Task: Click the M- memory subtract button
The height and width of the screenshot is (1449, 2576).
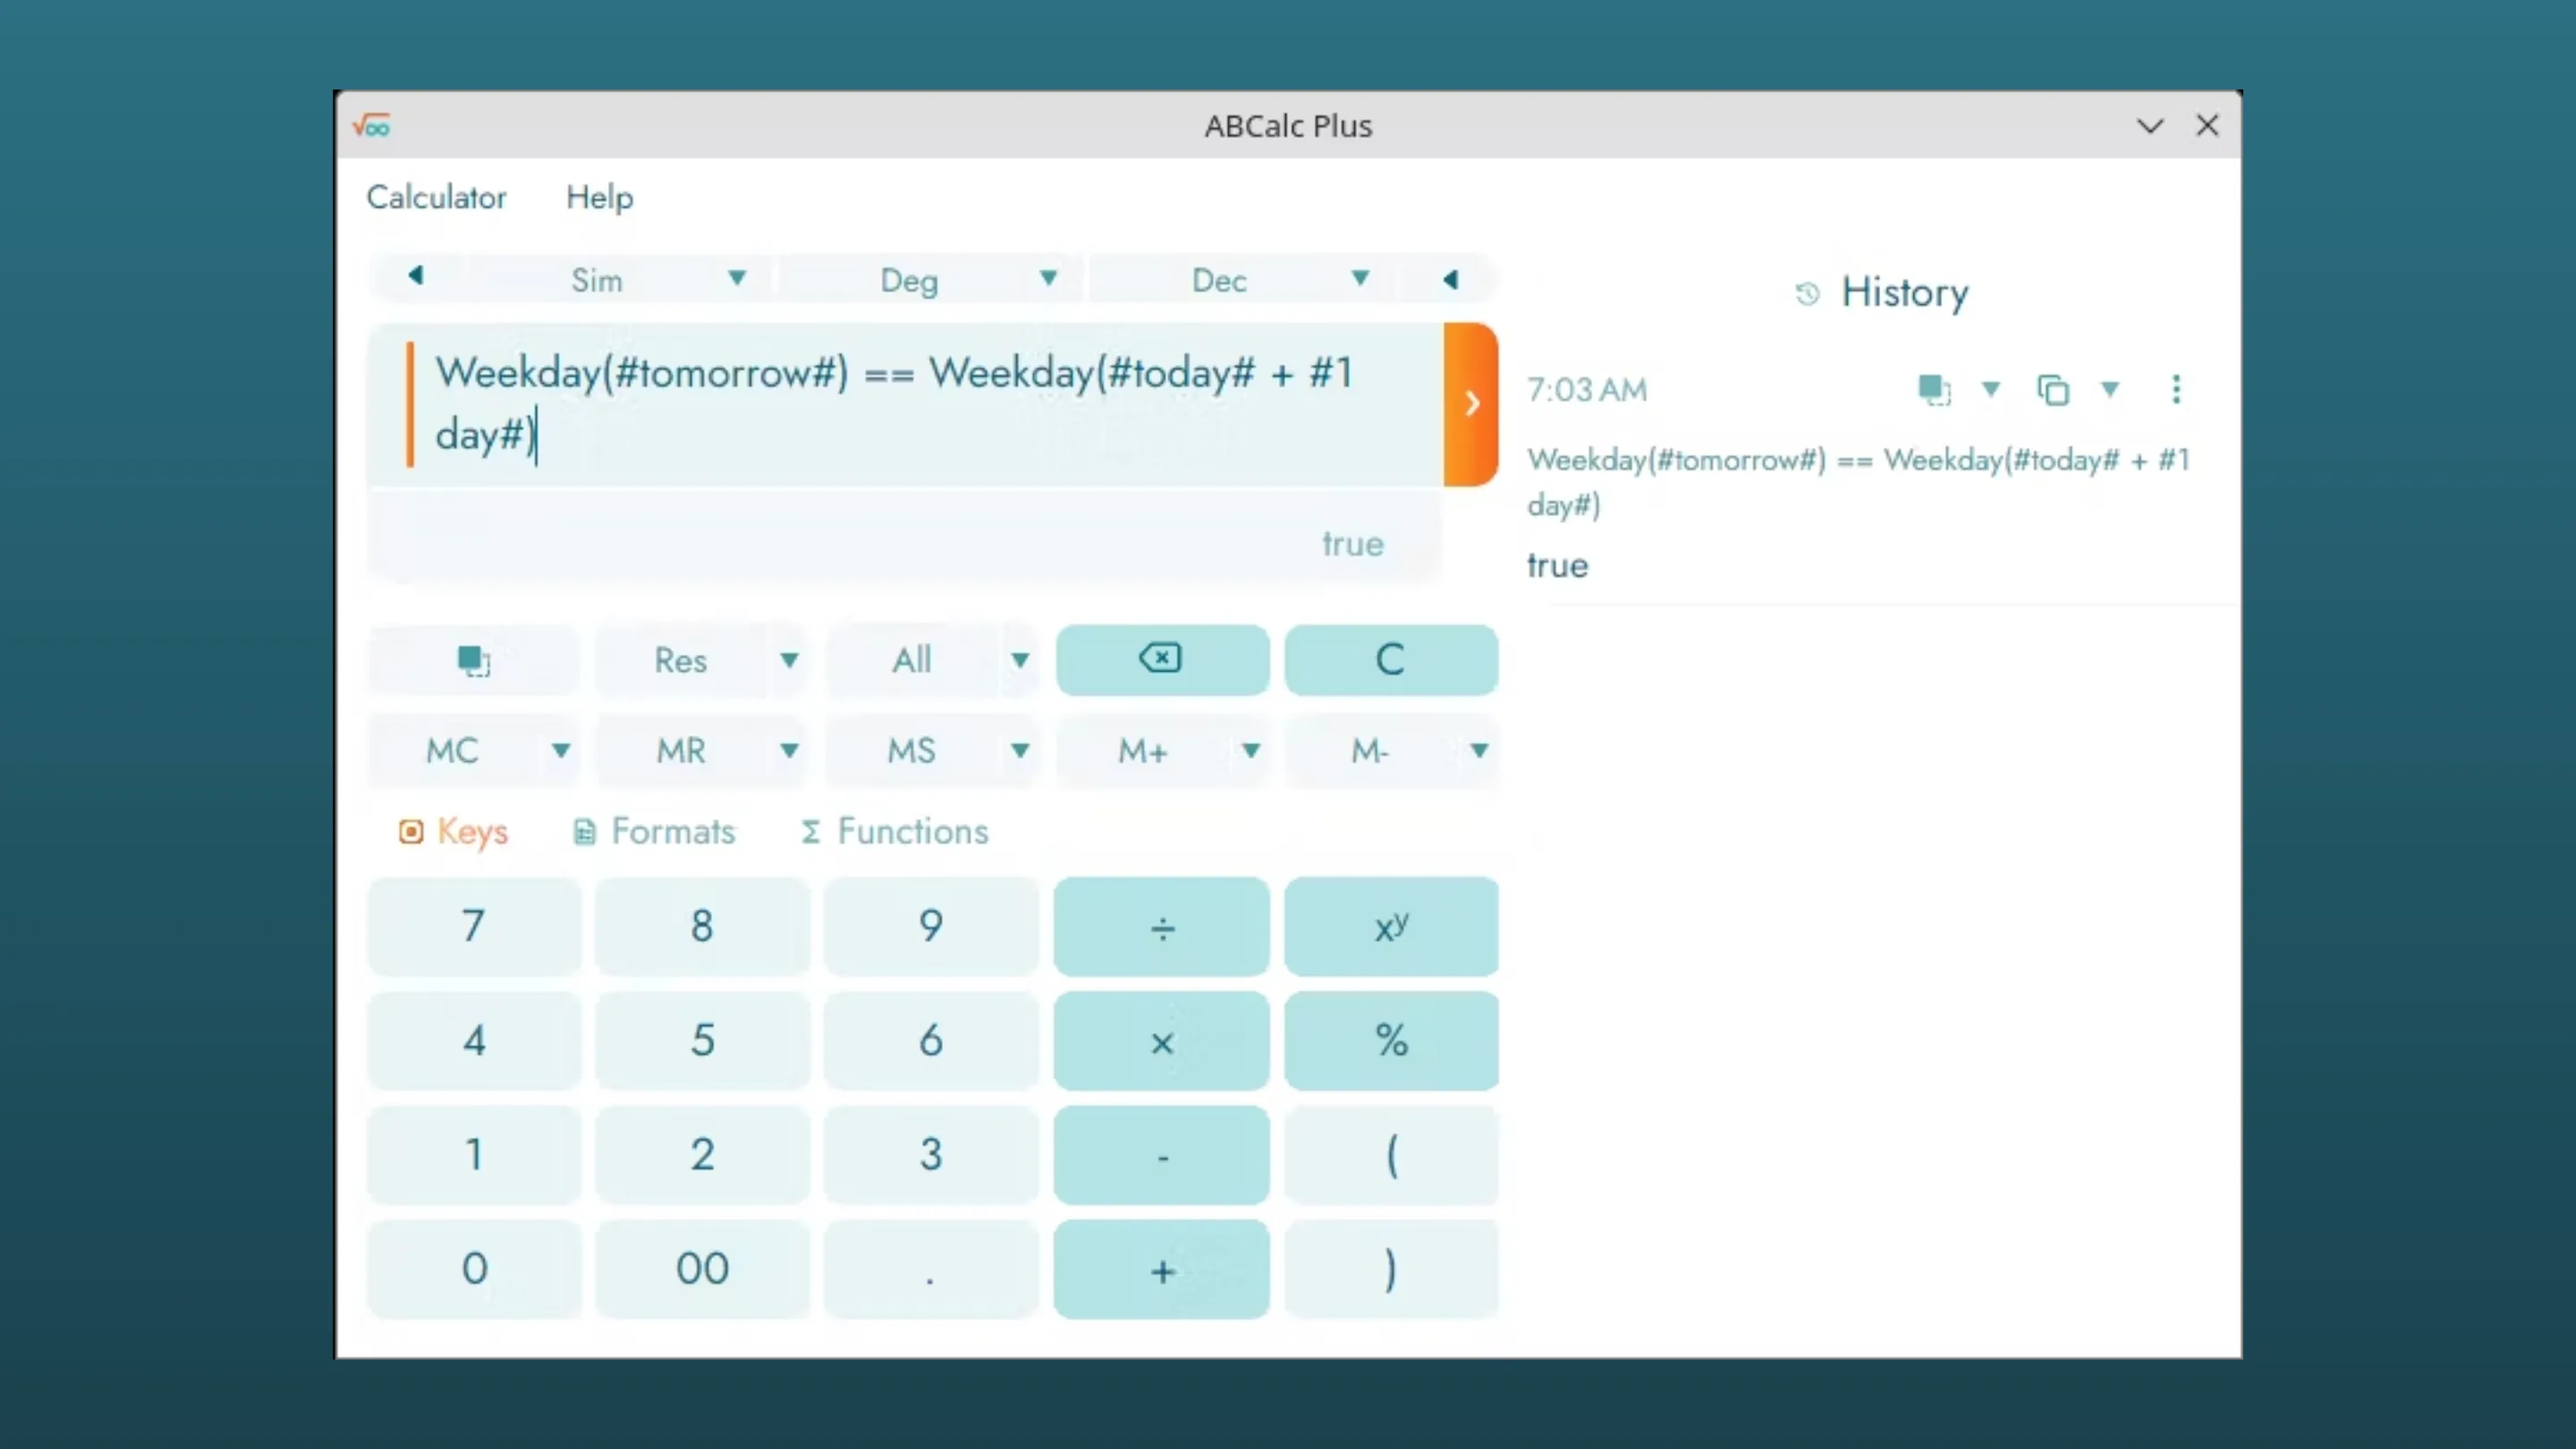Action: (x=1370, y=751)
